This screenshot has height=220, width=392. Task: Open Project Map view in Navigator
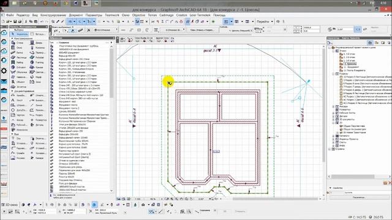(x=370, y=43)
